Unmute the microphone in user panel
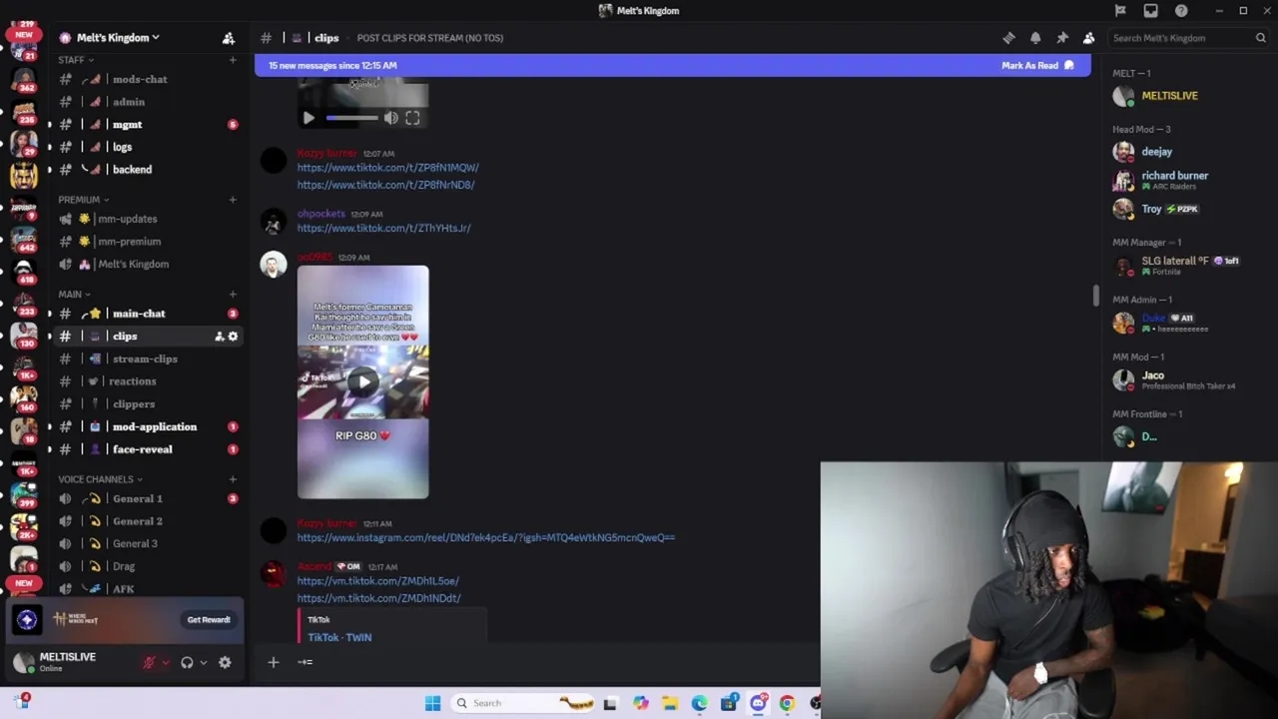 pyautogui.click(x=149, y=662)
